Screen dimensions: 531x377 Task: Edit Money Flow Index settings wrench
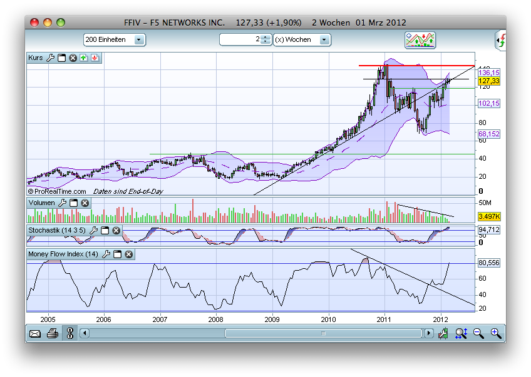[106, 254]
